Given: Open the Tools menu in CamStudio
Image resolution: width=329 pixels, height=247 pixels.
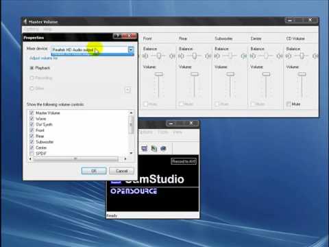Looking at the screenshot, I should click(x=162, y=132).
